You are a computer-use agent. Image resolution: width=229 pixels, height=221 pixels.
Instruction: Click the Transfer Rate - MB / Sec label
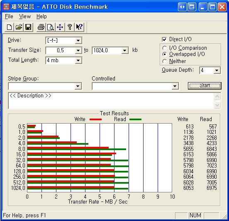pyautogui.click(x=98, y=202)
